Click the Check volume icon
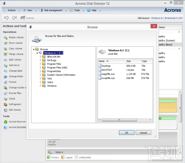Screen dimensions: 185x163 tap(5, 99)
